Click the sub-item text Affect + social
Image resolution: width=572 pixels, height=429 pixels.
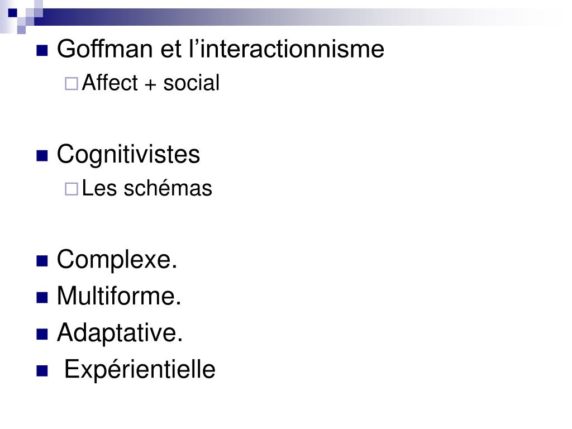[151, 83]
